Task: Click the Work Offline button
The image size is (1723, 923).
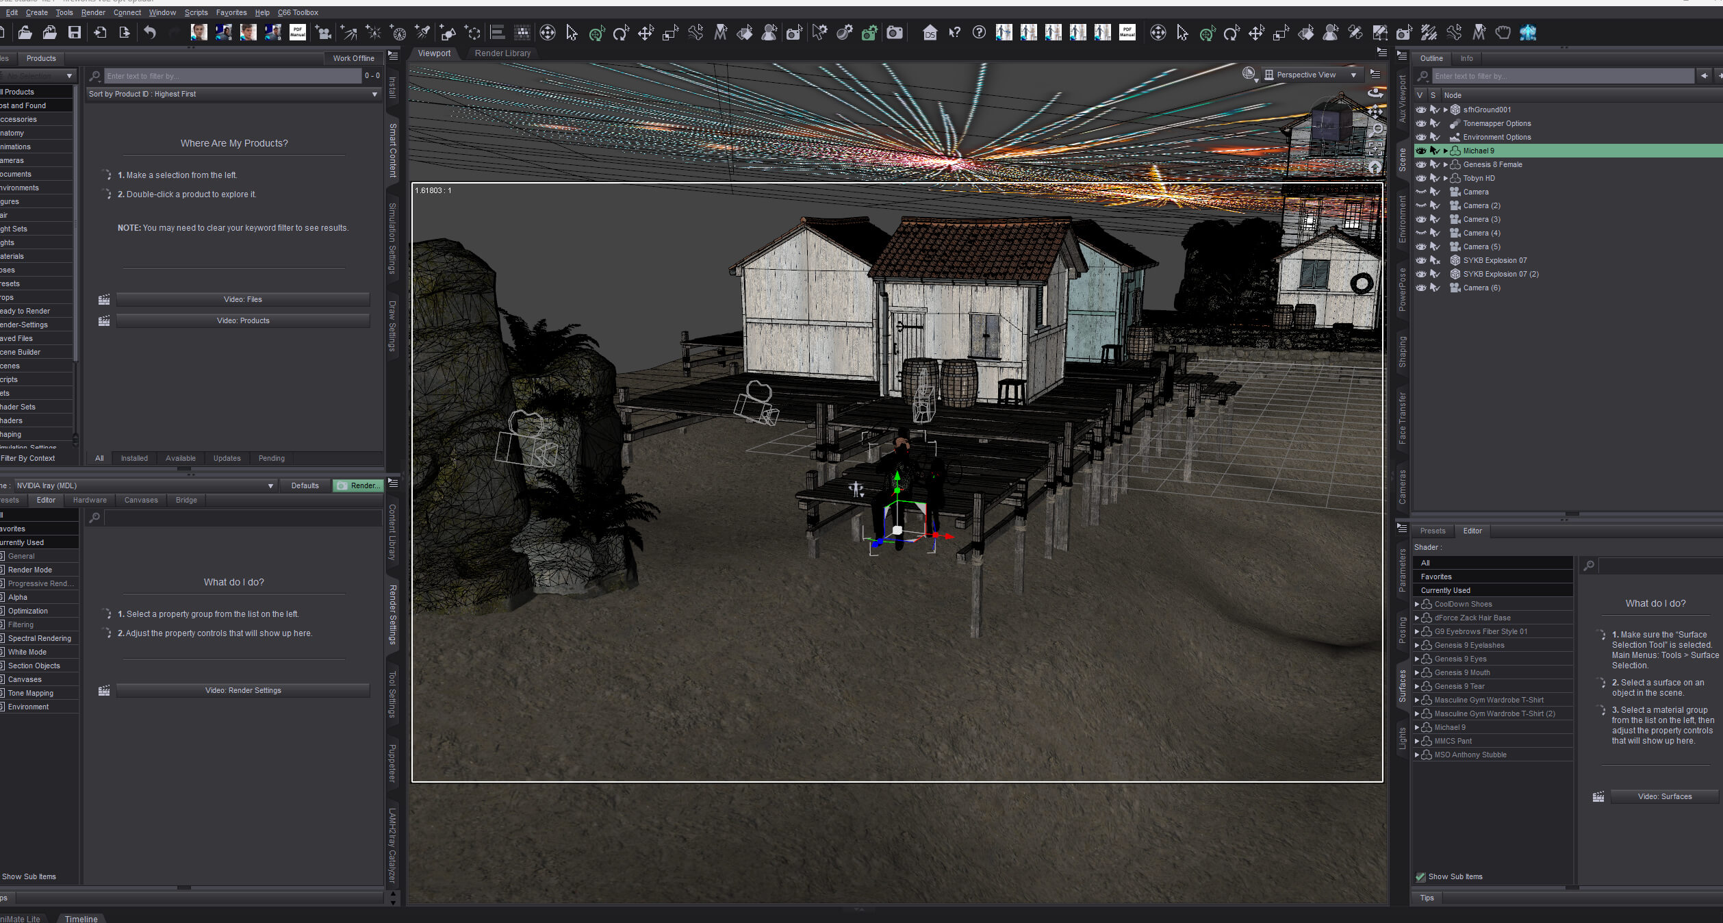Action: [x=353, y=58]
